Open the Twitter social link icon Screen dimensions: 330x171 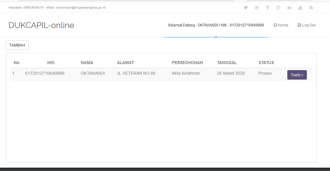[246, 8]
